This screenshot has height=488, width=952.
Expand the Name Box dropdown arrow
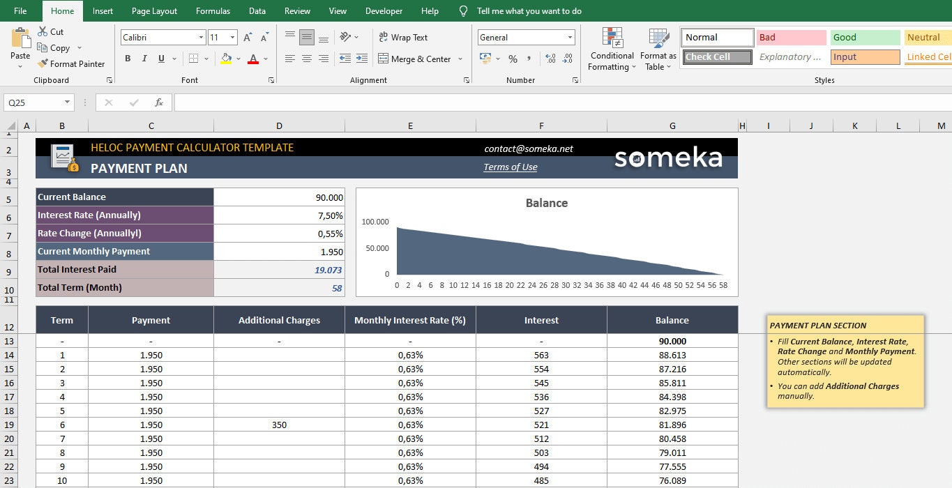tap(68, 102)
